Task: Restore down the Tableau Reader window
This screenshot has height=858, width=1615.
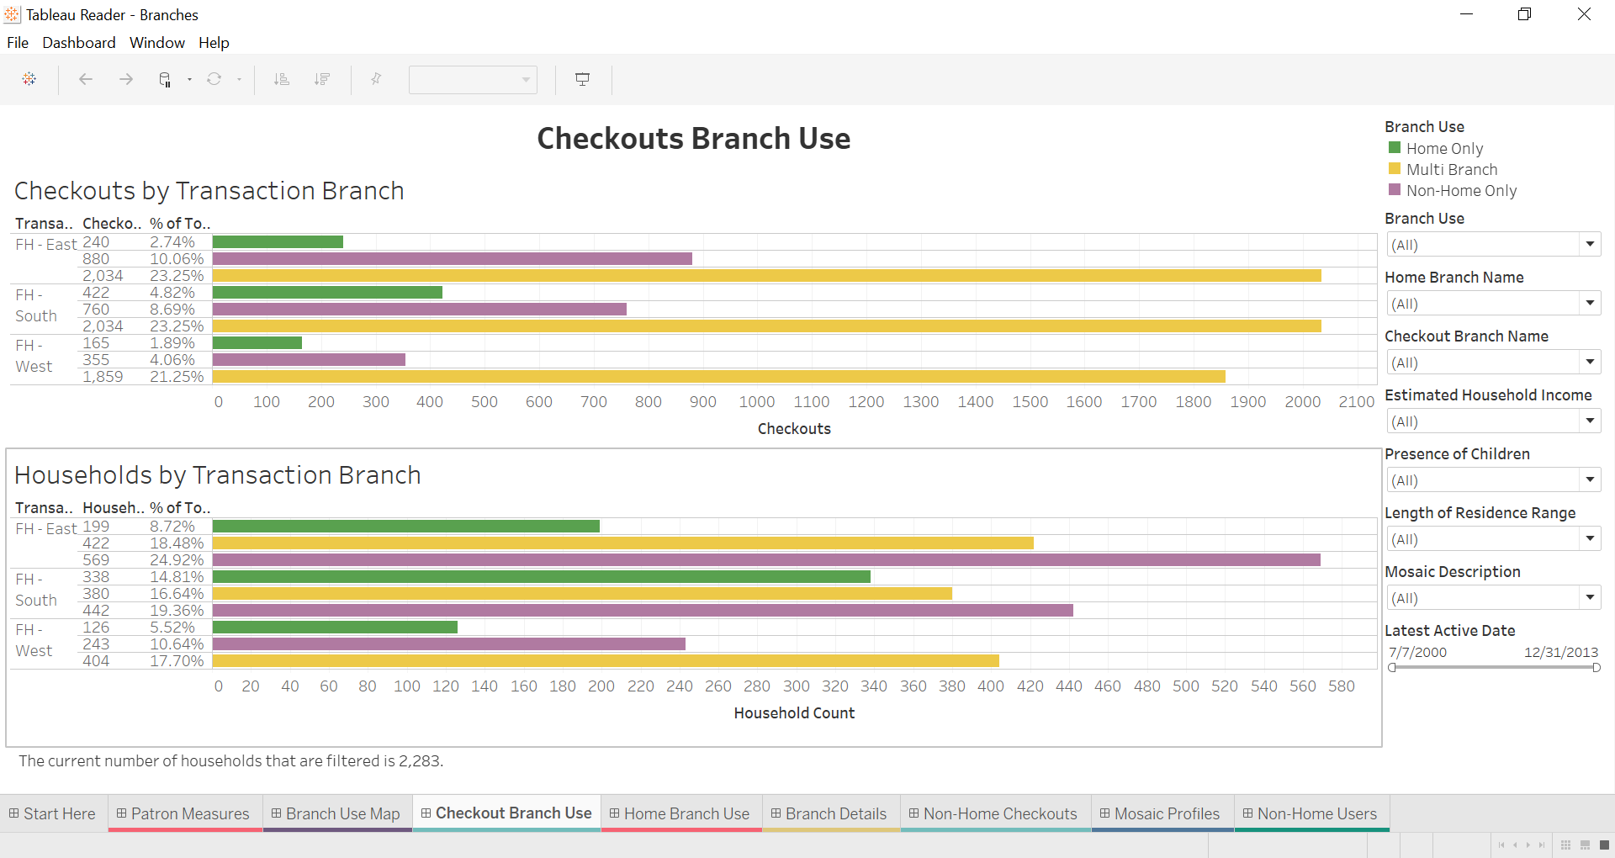Action: (1524, 14)
